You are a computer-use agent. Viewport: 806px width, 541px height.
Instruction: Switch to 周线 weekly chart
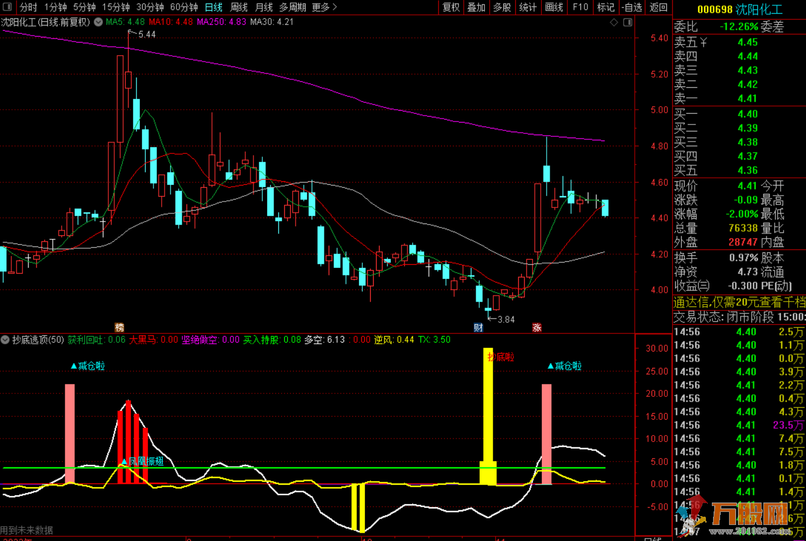point(239,7)
